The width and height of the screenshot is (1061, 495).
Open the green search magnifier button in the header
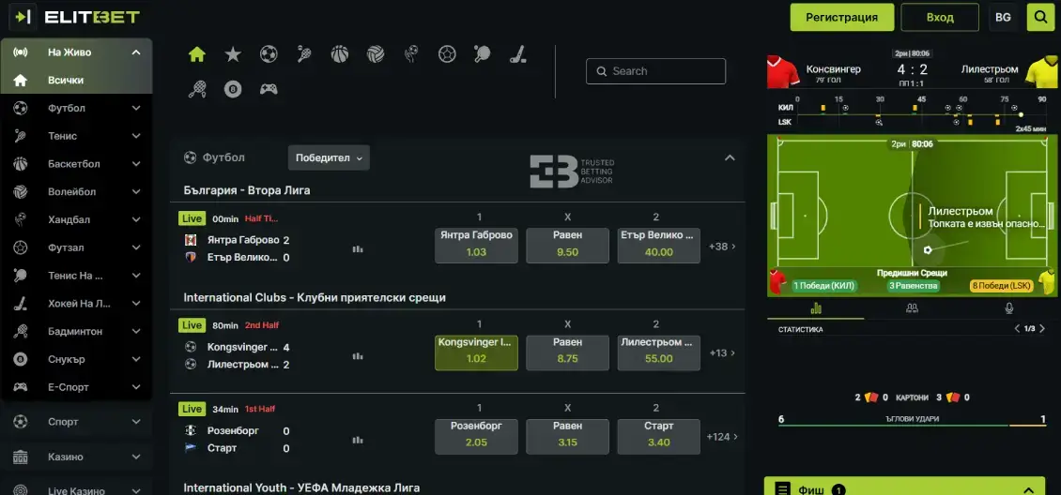1039,18
